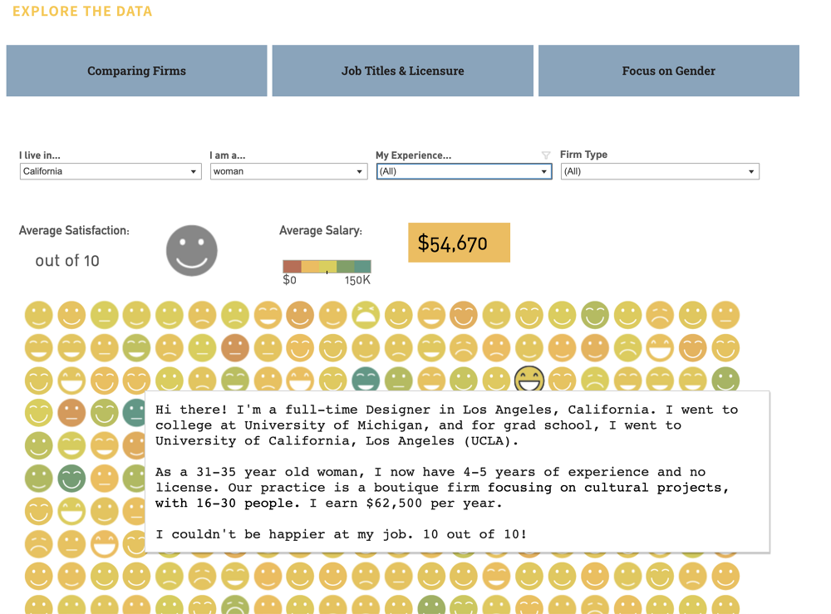The width and height of the screenshot is (831, 614).
Task: Select the crying face in the top row
Action: coord(366,315)
